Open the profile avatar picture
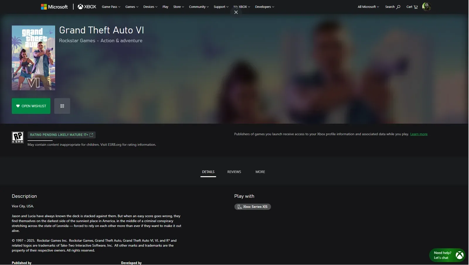The image size is (469, 265). [x=426, y=7]
